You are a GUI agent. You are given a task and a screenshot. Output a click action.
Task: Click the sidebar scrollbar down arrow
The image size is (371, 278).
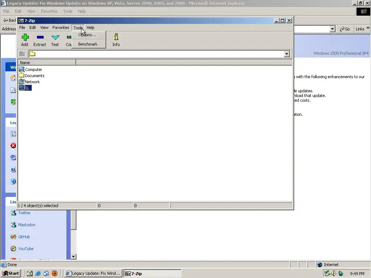[x=74, y=257]
